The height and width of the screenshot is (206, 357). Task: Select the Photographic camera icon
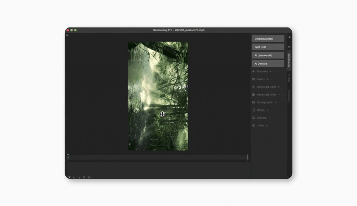[x=253, y=102]
